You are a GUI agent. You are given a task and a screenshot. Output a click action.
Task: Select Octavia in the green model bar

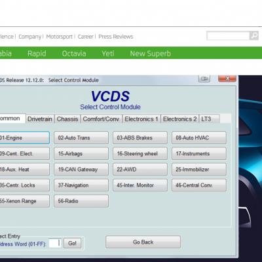click(74, 54)
